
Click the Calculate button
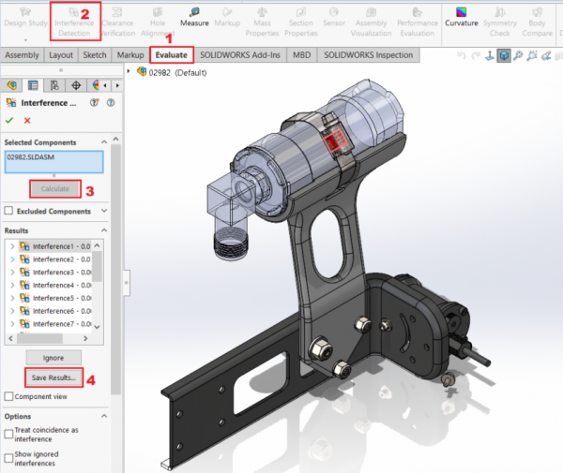[x=55, y=189]
